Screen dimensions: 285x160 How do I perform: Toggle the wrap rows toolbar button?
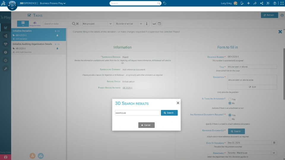coord(154,24)
